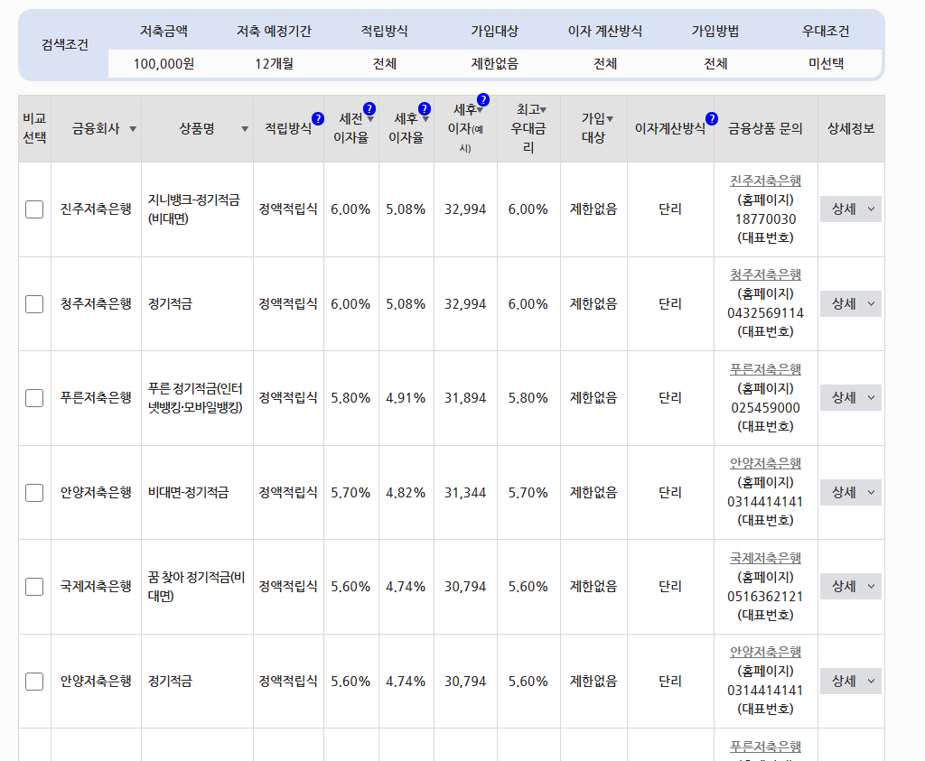Click 우대조건 value 미선택
This screenshot has height=761, width=925.
(826, 64)
